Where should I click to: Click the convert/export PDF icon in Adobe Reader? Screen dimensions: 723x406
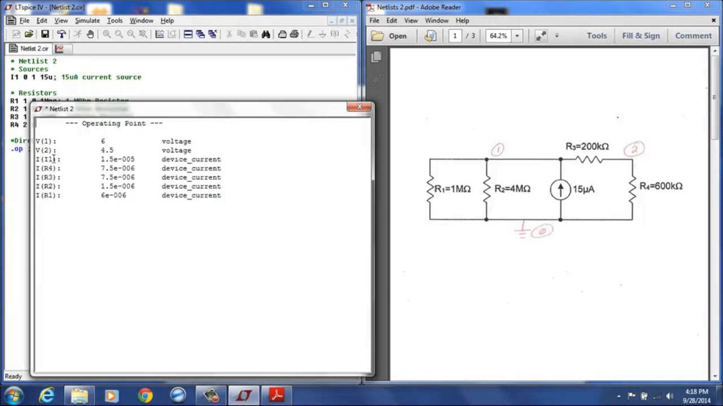click(430, 36)
